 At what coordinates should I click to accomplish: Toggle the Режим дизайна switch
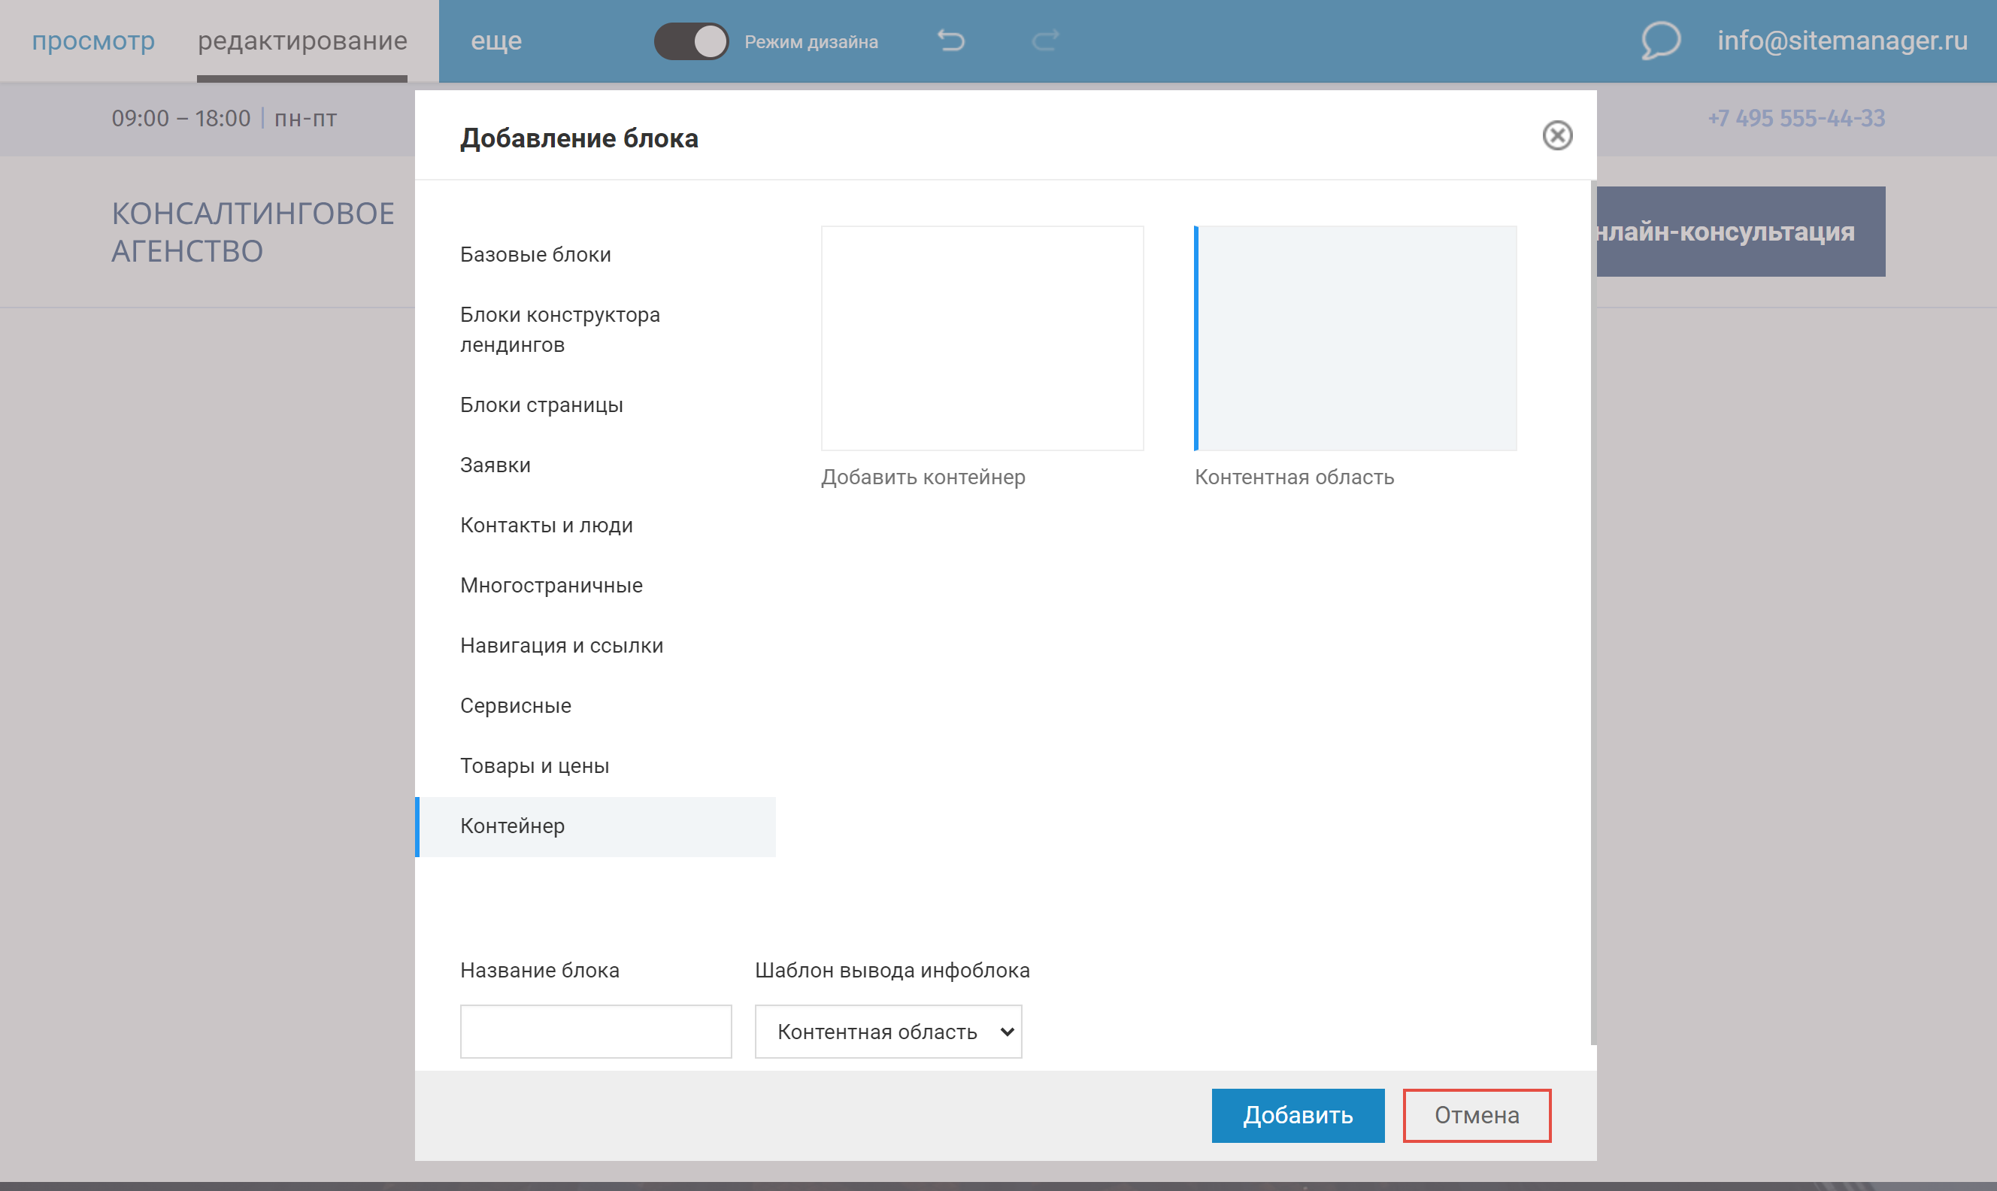[691, 41]
